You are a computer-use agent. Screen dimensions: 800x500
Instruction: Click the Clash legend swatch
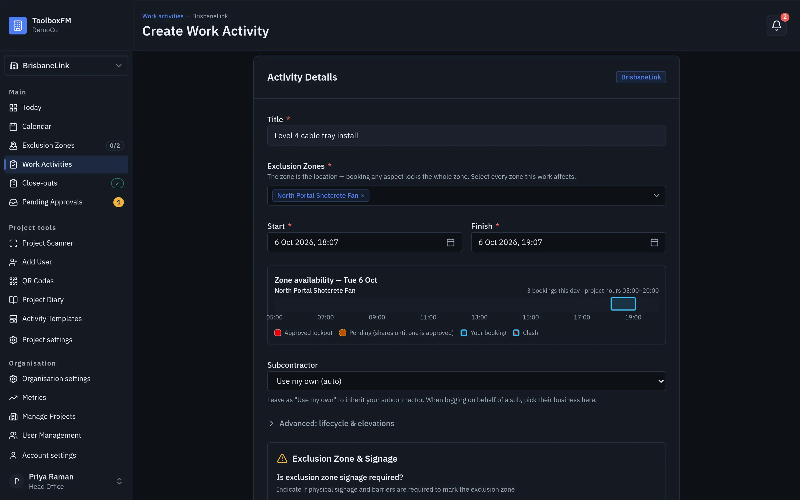coord(516,333)
